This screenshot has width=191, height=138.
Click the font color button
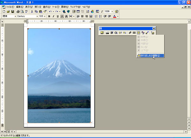coord(114,16)
